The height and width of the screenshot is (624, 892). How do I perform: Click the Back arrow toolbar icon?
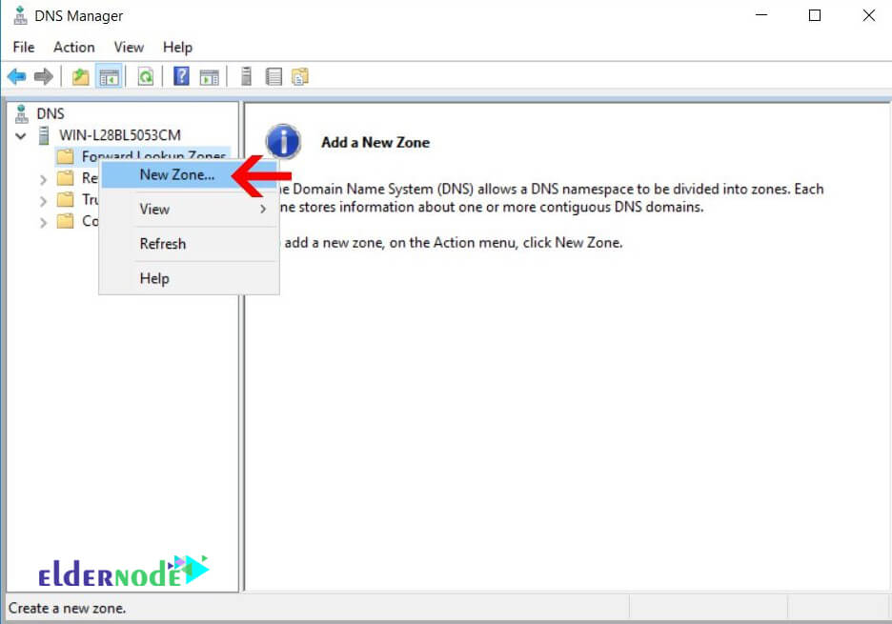pyautogui.click(x=16, y=76)
